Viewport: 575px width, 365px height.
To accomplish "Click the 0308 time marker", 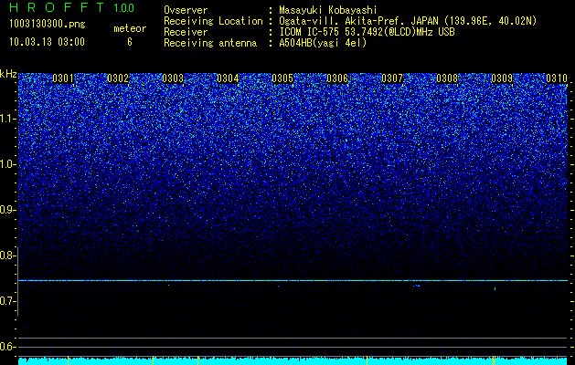I will click(447, 78).
